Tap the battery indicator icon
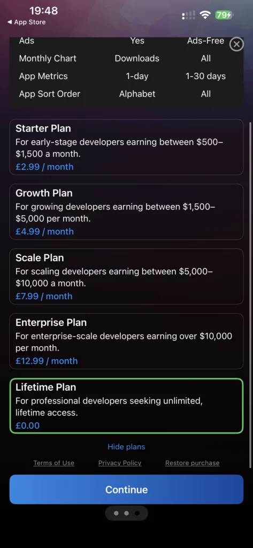Viewport: 253px width, 548px height. click(x=224, y=14)
